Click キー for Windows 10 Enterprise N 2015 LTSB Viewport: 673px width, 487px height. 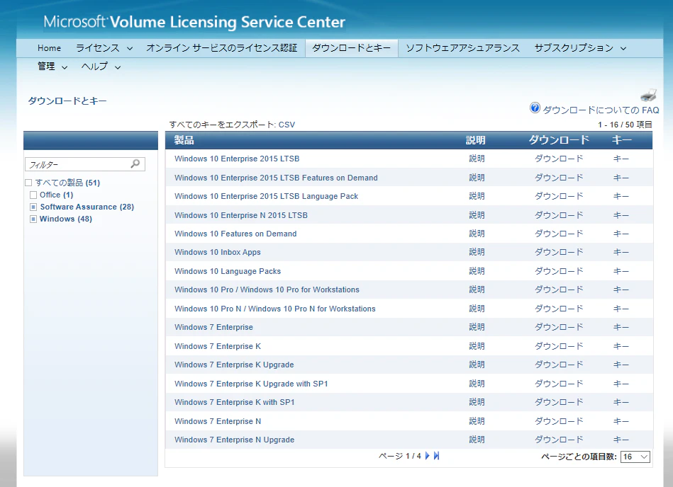point(621,215)
